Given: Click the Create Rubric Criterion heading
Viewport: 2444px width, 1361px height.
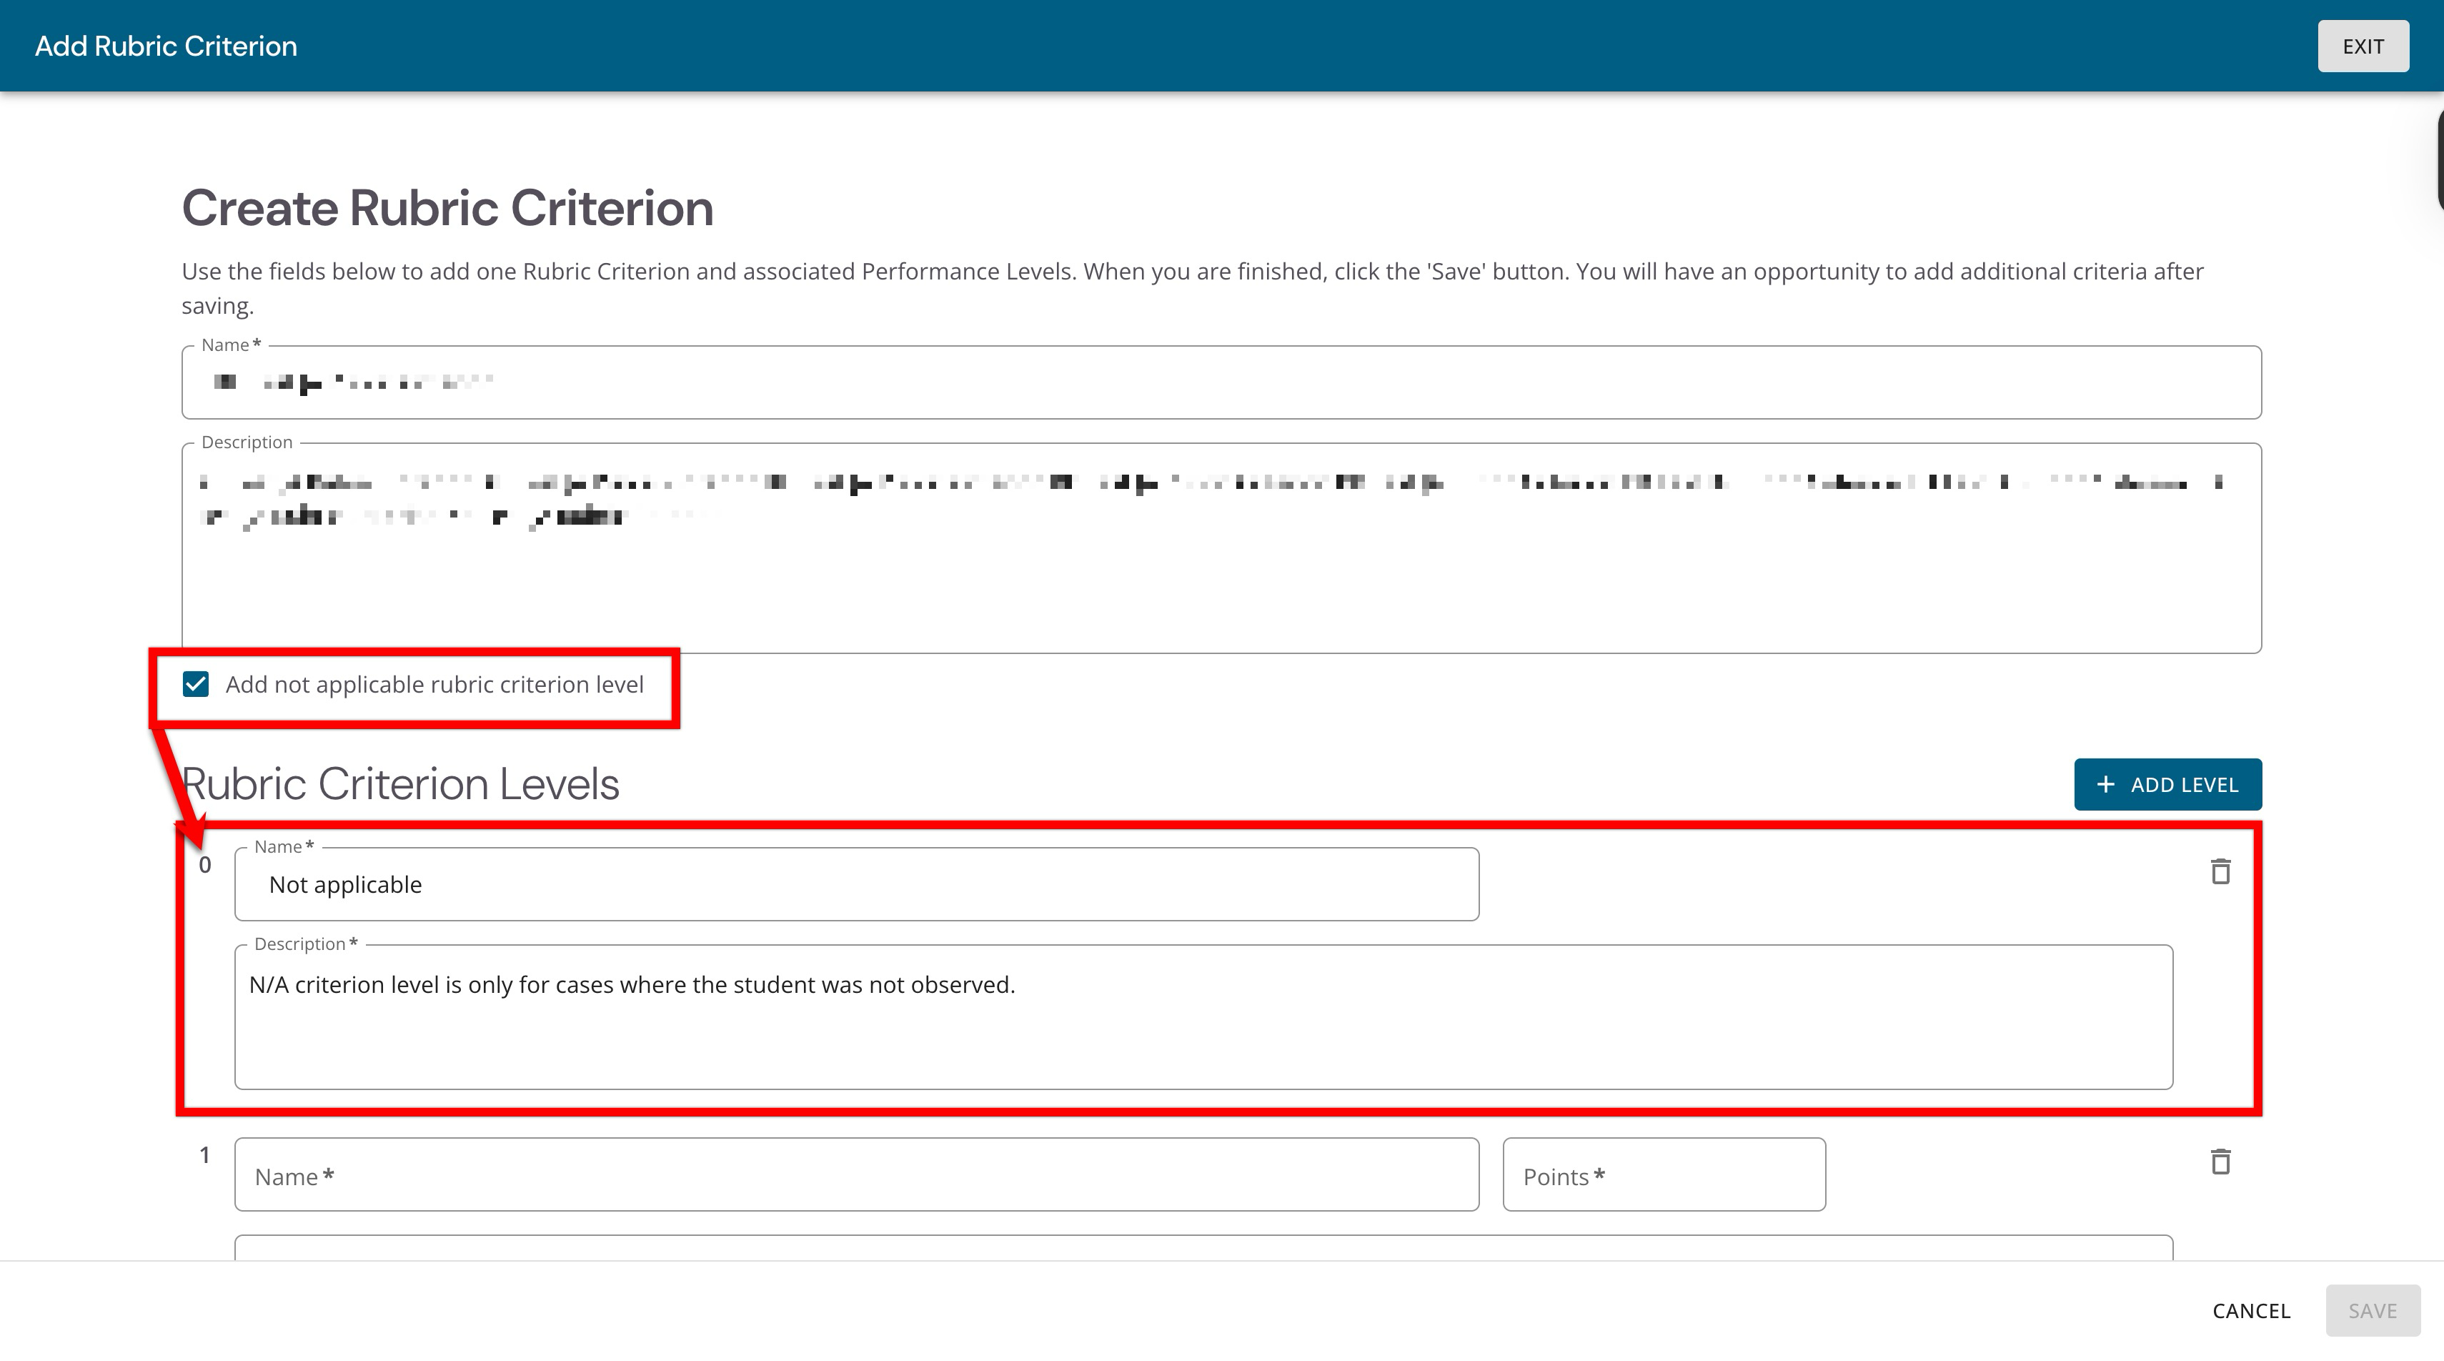Looking at the screenshot, I should [x=448, y=208].
